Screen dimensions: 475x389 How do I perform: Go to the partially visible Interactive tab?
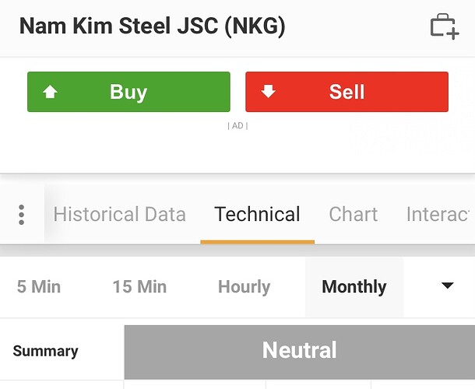point(440,215)
